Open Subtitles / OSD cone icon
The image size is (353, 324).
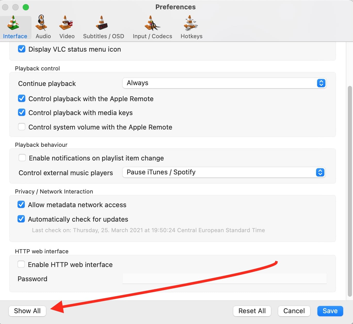pyautogui.click(x=102, y=23)
